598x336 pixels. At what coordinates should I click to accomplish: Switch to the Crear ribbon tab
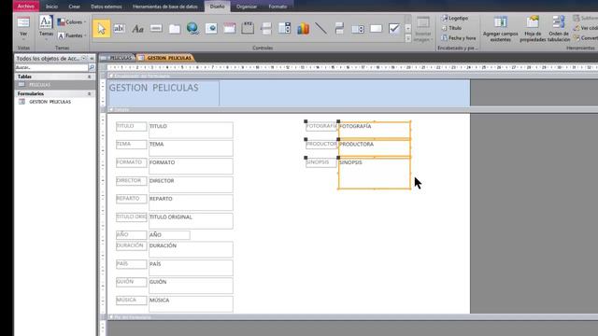tap(75, 7)
